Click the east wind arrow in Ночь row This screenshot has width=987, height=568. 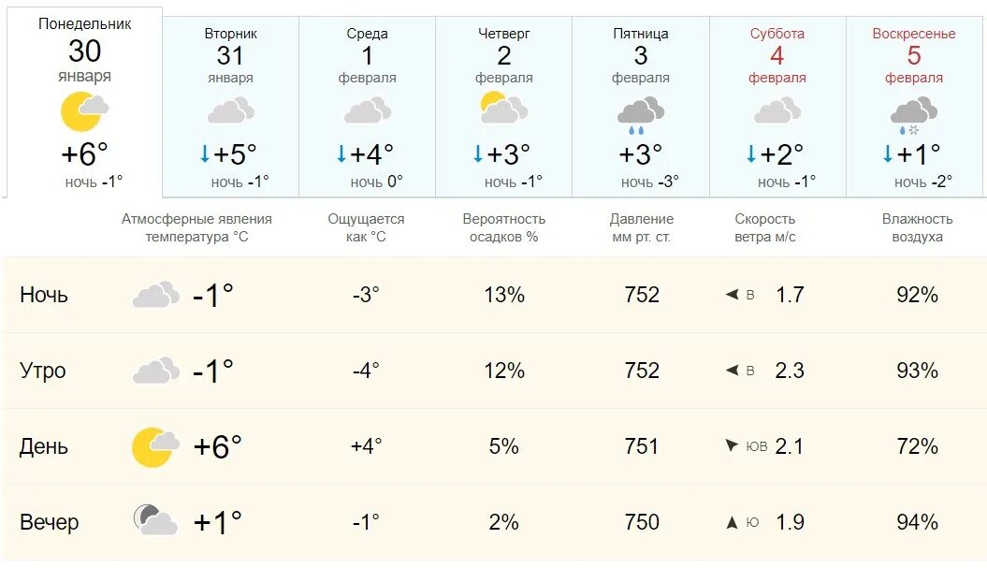[x=732, y=294]
